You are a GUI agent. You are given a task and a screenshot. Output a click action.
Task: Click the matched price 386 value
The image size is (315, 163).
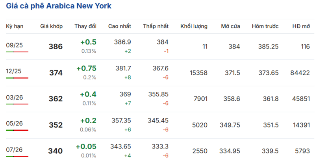[x=56, y=46]
